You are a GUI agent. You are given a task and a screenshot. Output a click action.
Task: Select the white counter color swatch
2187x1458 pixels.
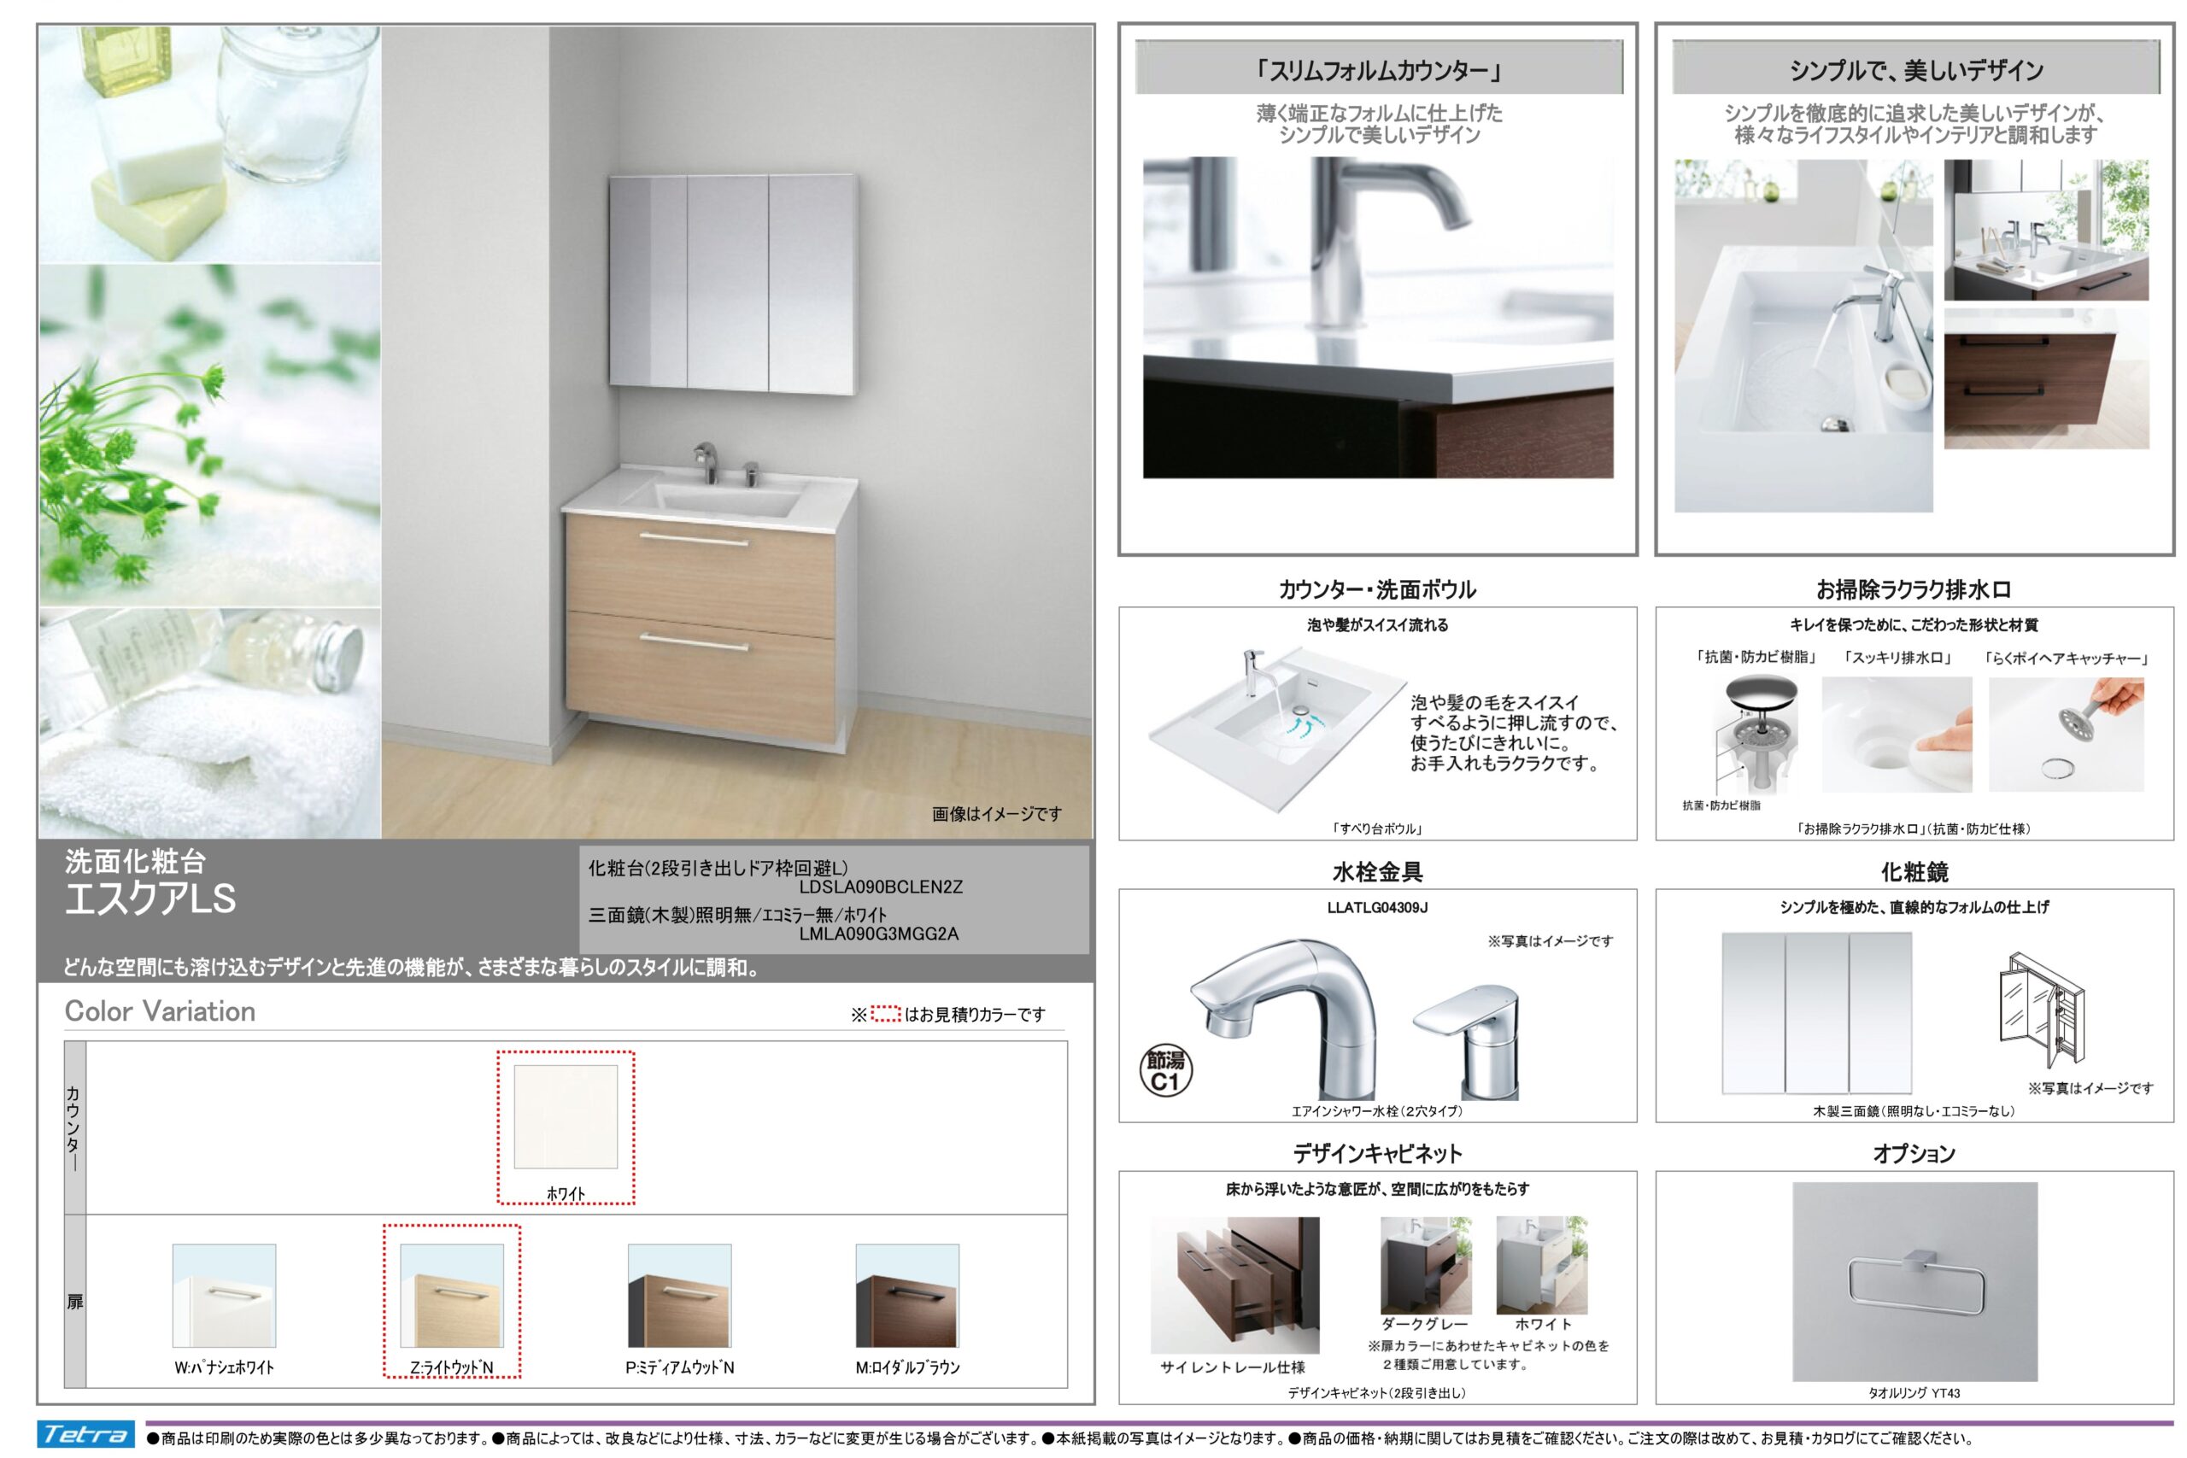pos(566,1115)
